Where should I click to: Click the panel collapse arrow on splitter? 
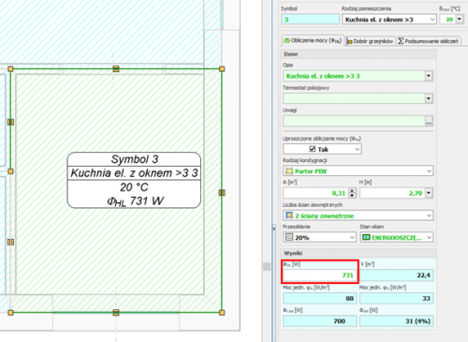pos(274,229)
